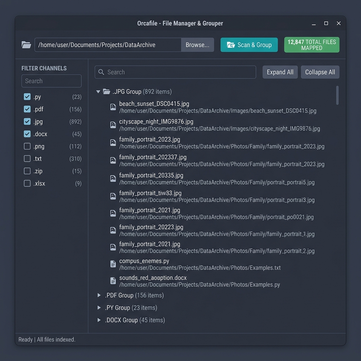Select file name compus_enemes.py
Screen dimensions: 361x361
coord(144,261)
